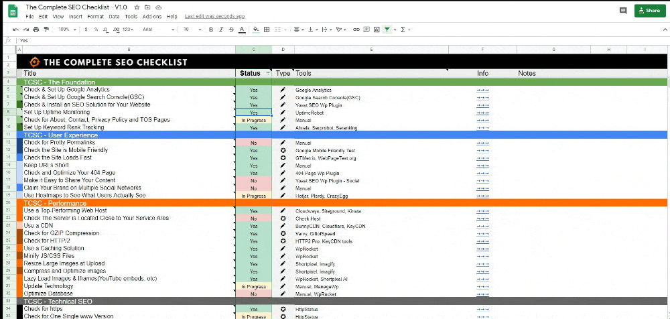This screenshot has height=319, width=670.
Task: Open 'Last edit was seconds ago' link
Action: (x=214, y=16)
